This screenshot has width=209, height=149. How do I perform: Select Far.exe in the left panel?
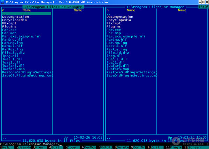[x=9, y=30]
